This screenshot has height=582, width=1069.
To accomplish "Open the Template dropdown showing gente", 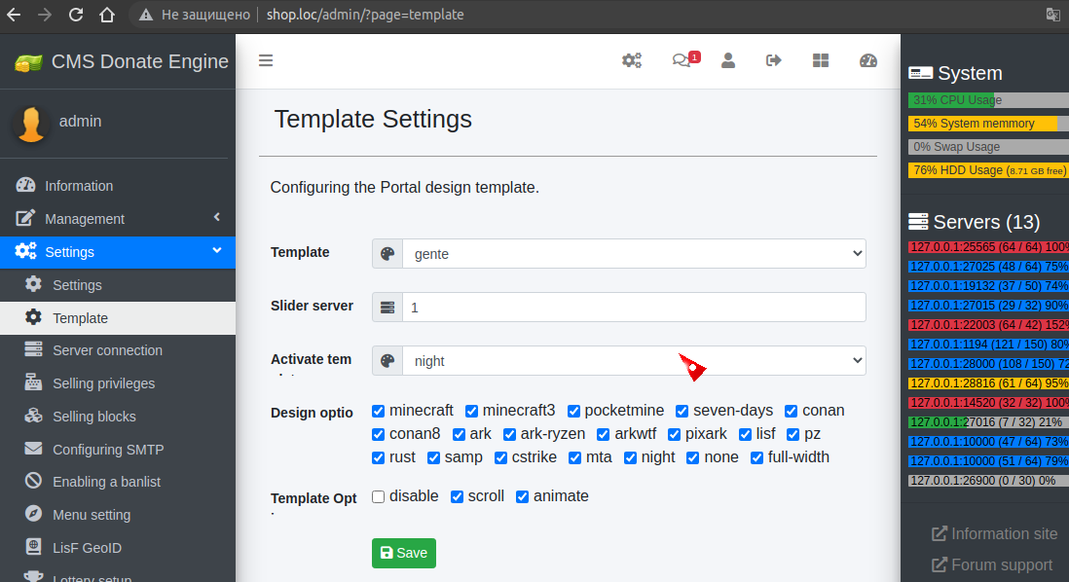I will (633, 254).
